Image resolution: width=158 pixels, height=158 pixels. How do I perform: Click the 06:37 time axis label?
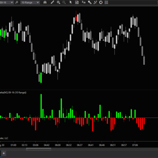point(80,145)
